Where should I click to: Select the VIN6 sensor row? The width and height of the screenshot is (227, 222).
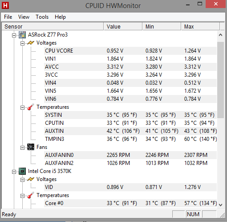tap(130, 99)
